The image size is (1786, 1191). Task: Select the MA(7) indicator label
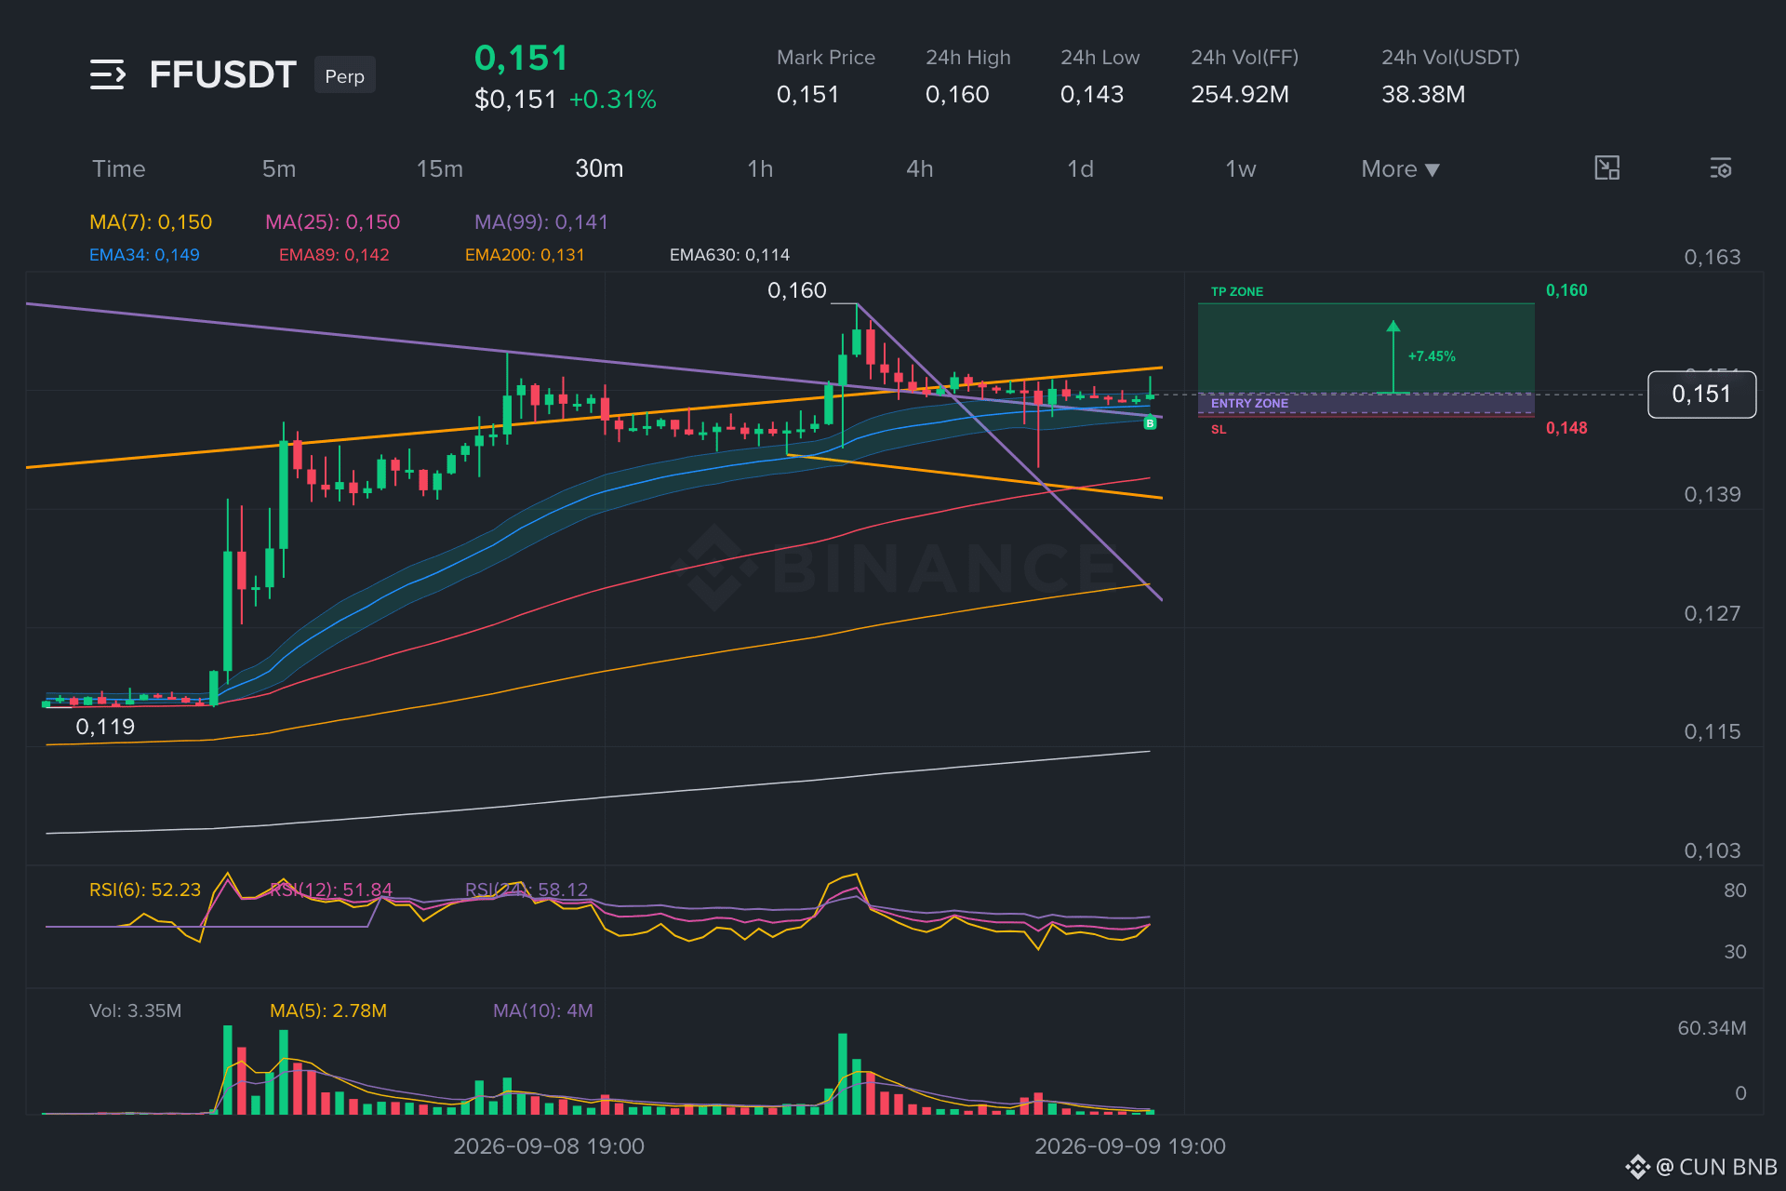[x=151, y=221]
